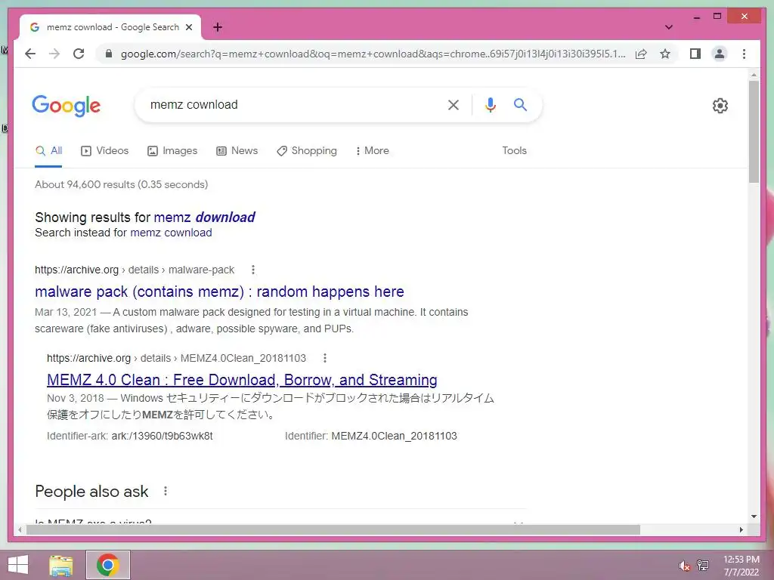Click the archive.org malware-pack URL breadcrumb
The height and width of the screenshot is (580, 774).
135,270
